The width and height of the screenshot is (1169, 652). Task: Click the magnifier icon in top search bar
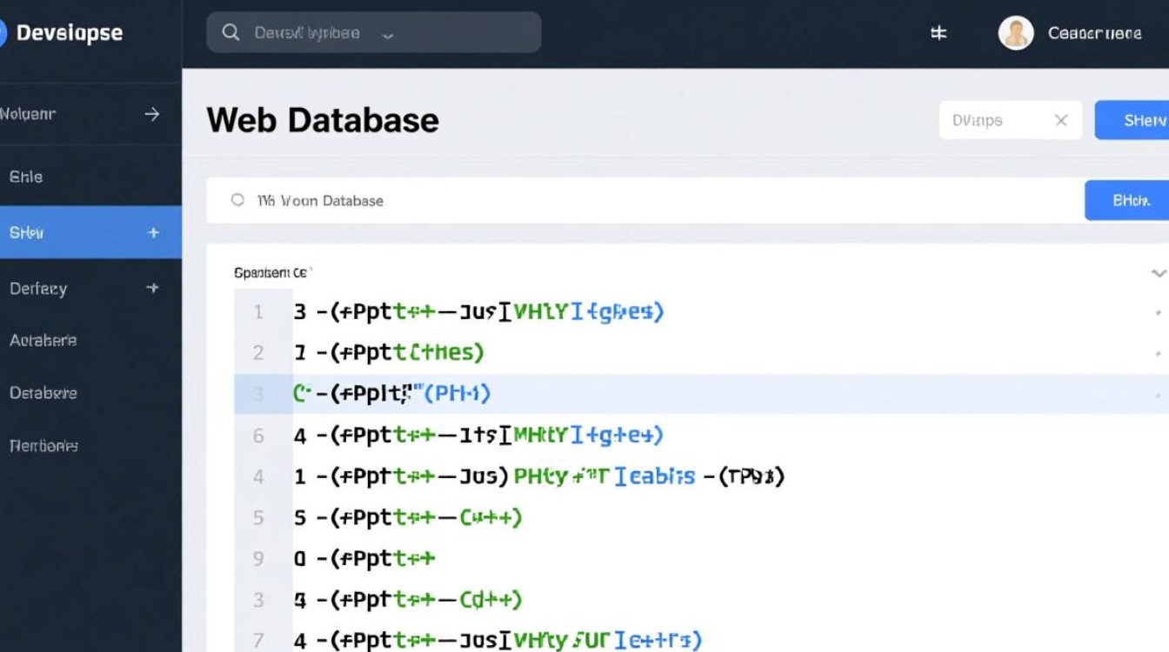230,33
